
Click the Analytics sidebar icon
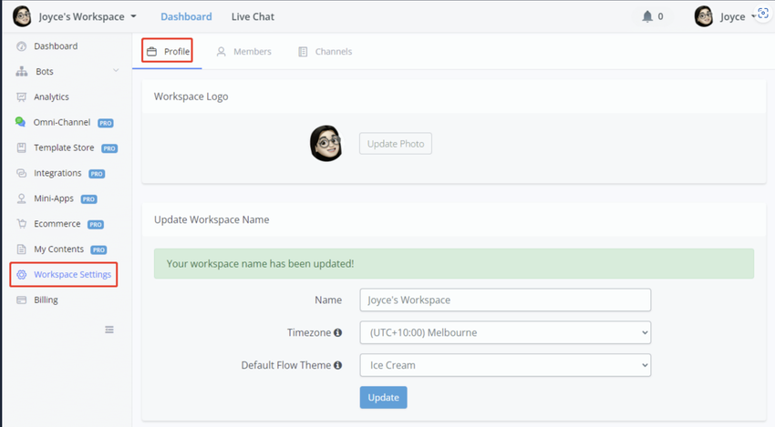[x=21, y=97]
